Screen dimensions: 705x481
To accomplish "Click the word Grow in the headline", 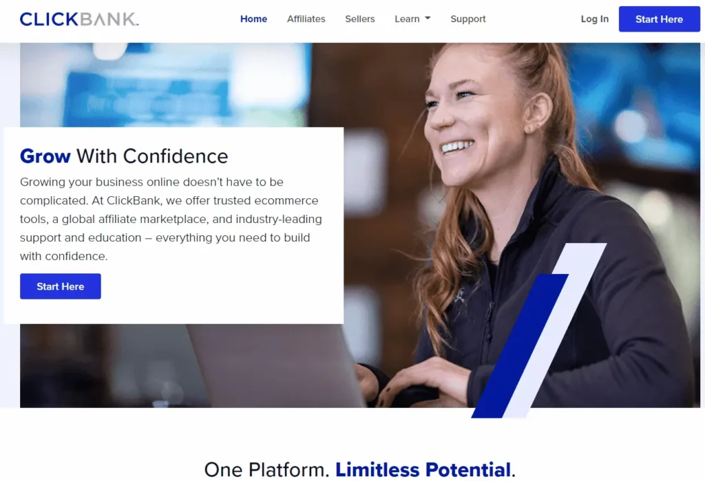I will coord(45,156).
